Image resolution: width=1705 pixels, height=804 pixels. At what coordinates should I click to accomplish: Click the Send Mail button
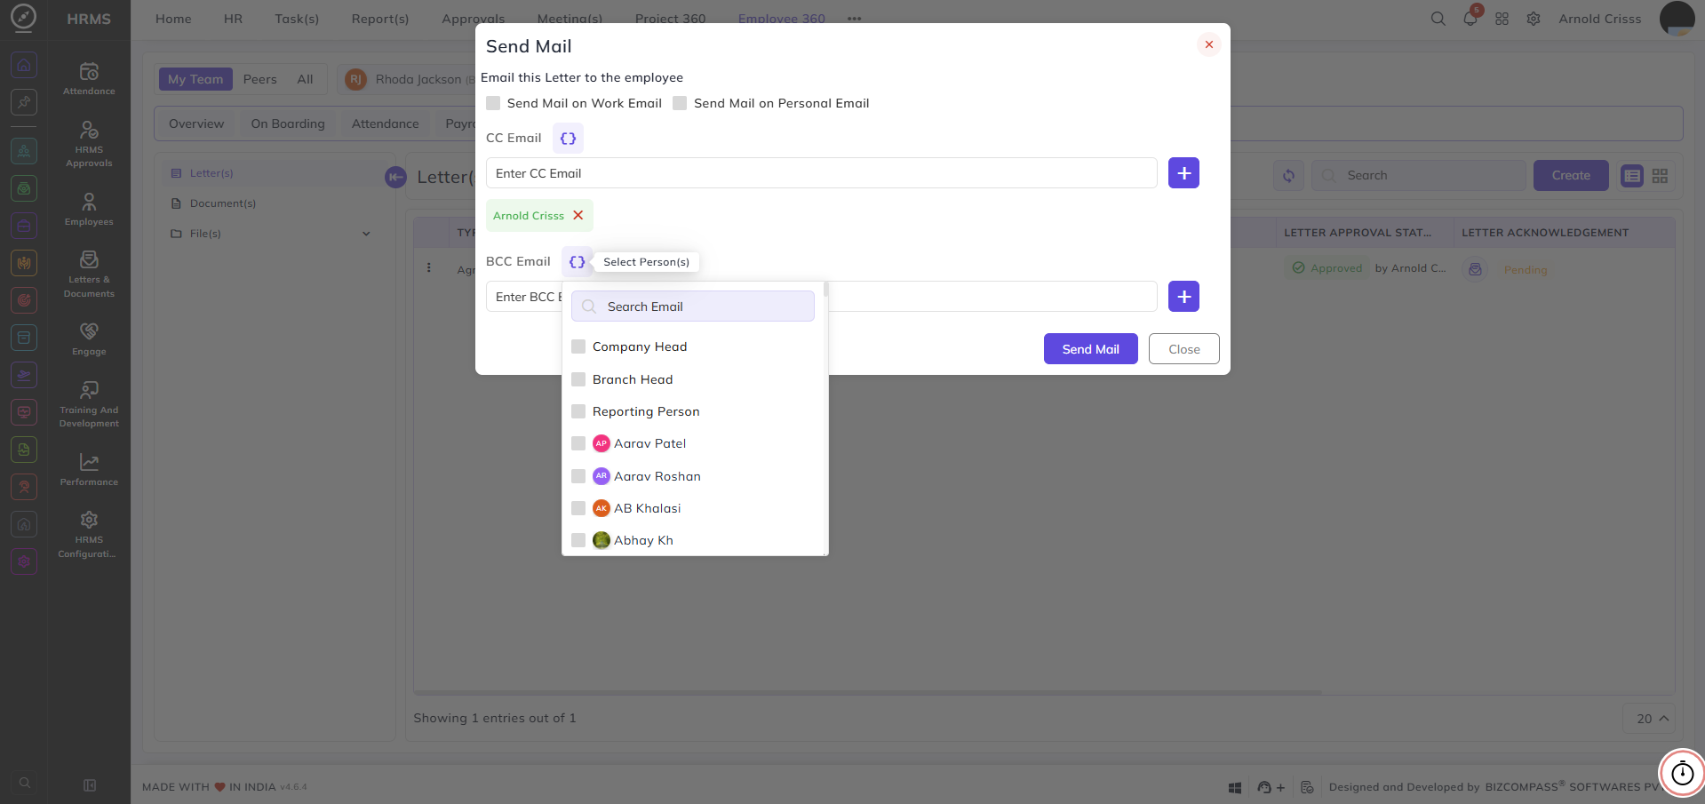pyautogui.click(x=1090, y=349)
